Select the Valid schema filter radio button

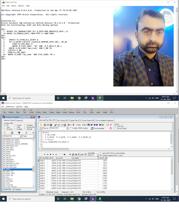(x=15, y=127)
